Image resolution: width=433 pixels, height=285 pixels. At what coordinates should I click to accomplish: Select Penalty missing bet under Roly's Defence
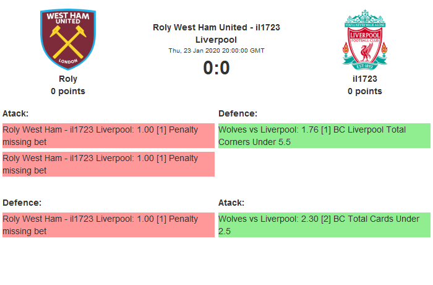[x=108, y=225]
